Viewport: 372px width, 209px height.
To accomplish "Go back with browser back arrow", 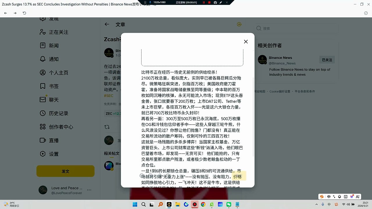I will (x=6, y=13).
